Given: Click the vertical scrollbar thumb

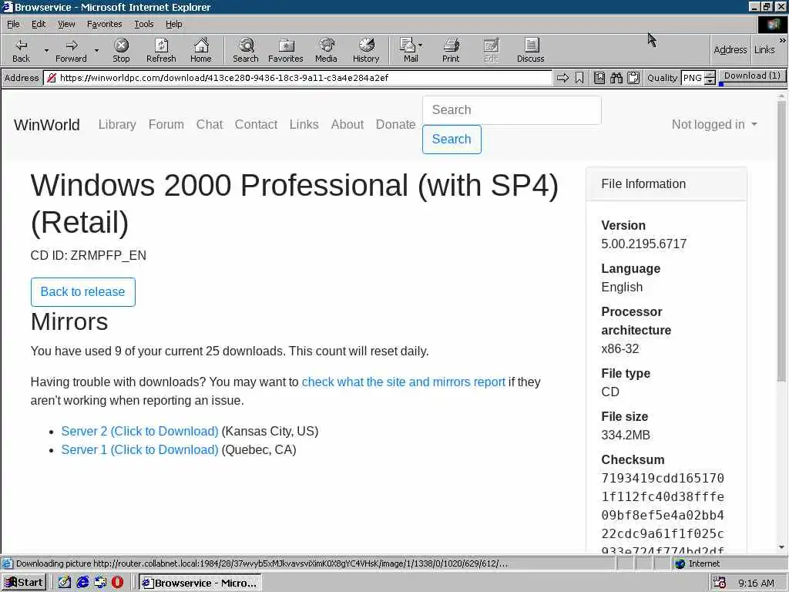Looking at the screenshot, I should pyautogui.click(x=781, y=240).
